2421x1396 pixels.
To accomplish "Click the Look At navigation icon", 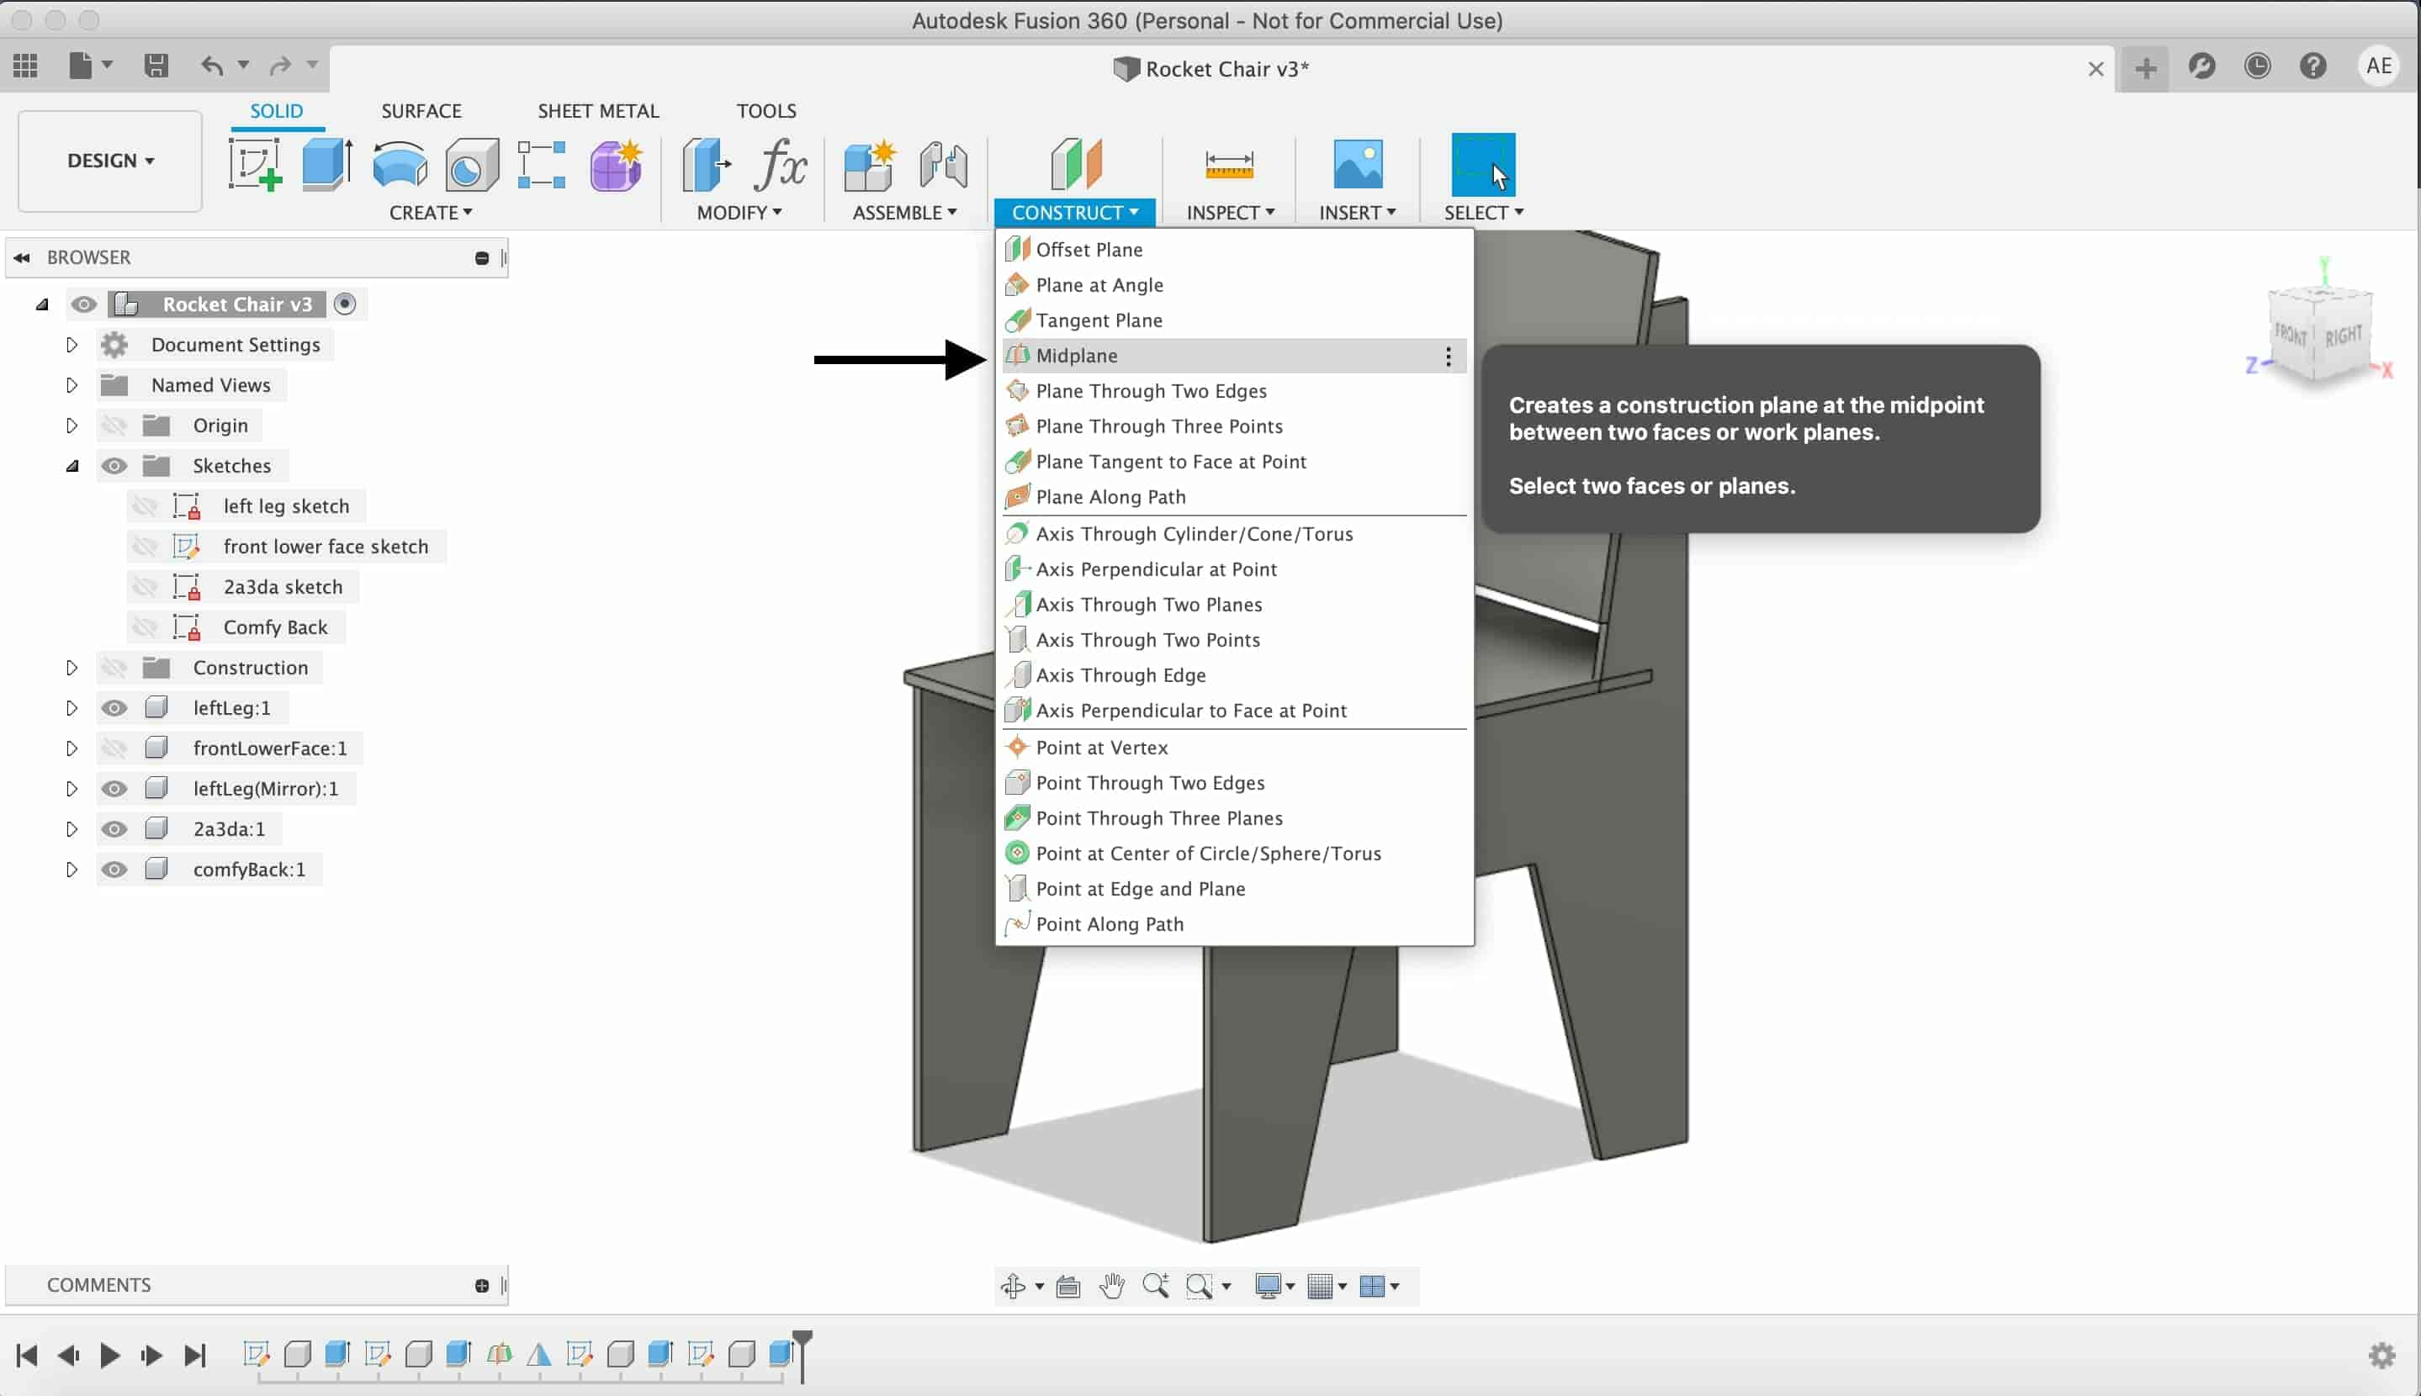I will click(1068, 1286).
